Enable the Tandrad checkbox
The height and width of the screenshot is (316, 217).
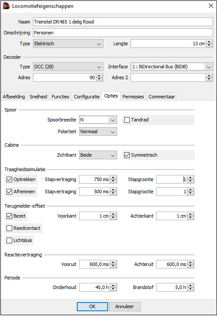tap(127, 120)
